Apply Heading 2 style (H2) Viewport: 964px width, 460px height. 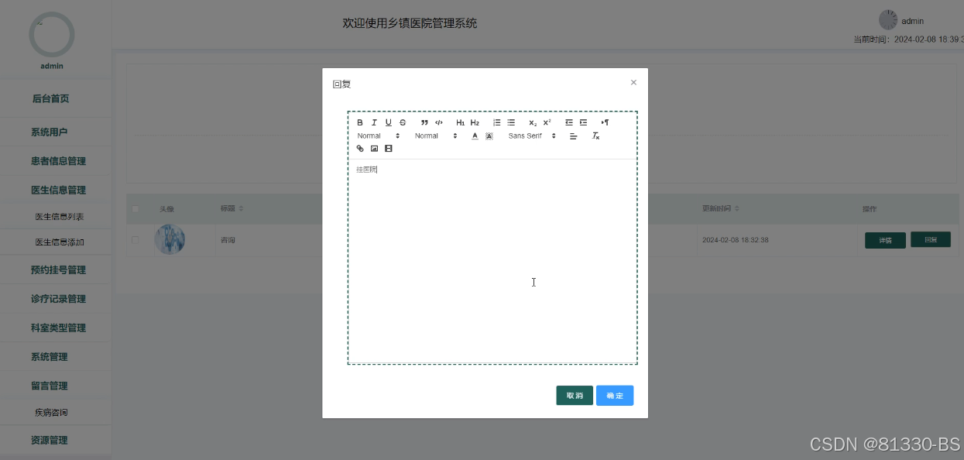475,122
